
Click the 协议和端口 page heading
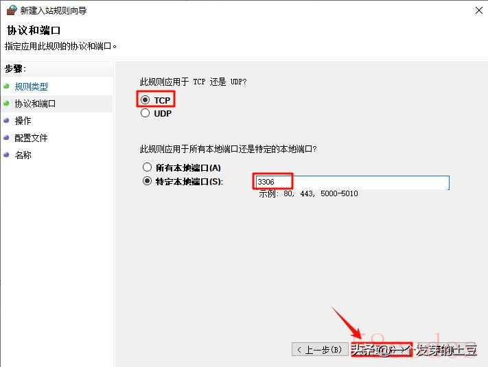click(34, 30)
